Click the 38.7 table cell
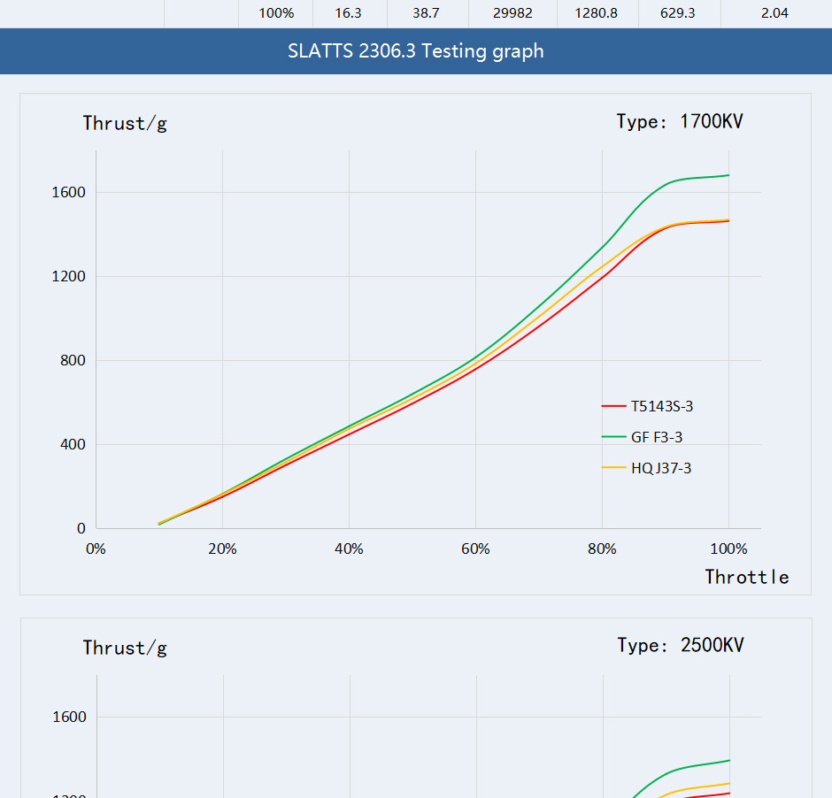832x798 pixels. click(426, 13)
